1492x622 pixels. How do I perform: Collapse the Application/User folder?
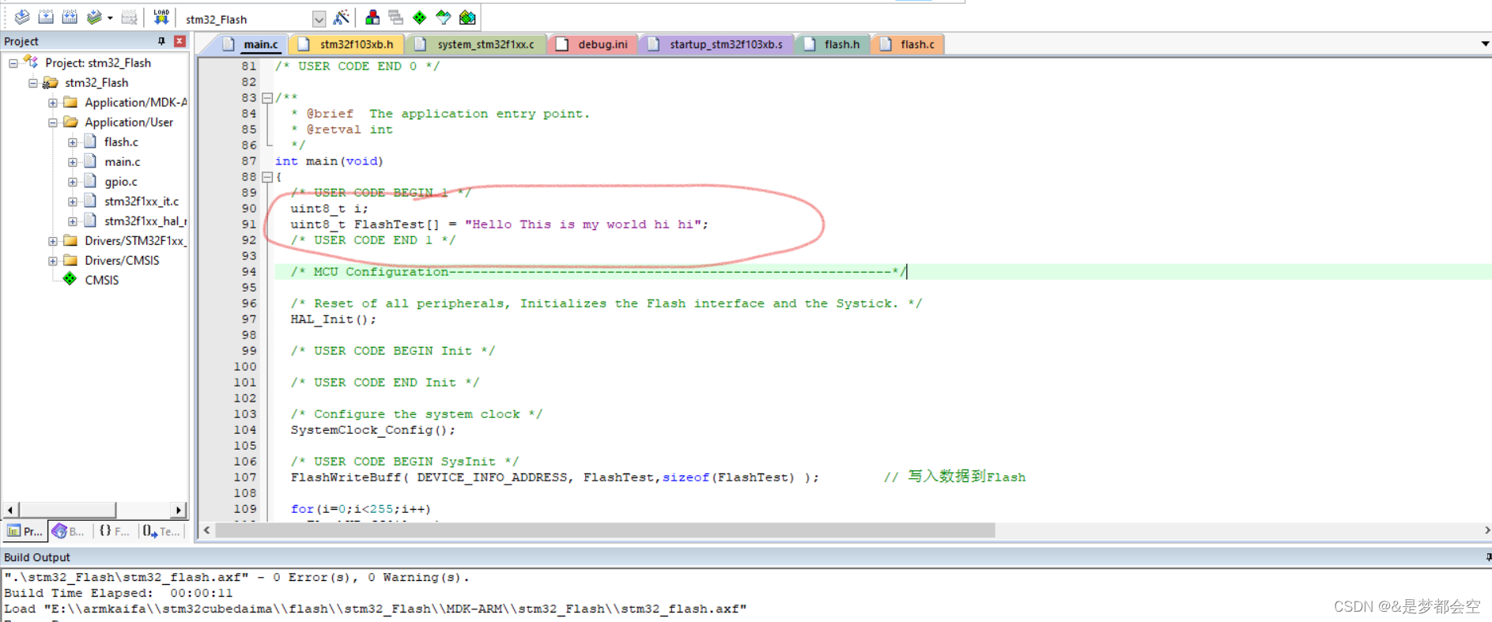coord(52,122)
